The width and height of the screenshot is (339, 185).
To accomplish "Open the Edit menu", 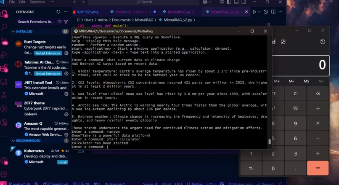I will point(22,2).
